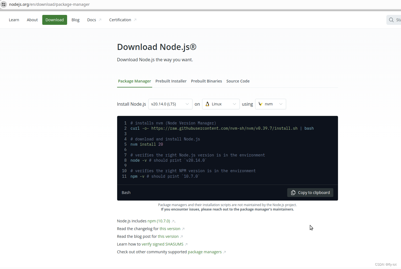This screenshot has height=269, width=401.
Task: Click the '# download and install Node.js' comment
Action: [x=165, y=139]
